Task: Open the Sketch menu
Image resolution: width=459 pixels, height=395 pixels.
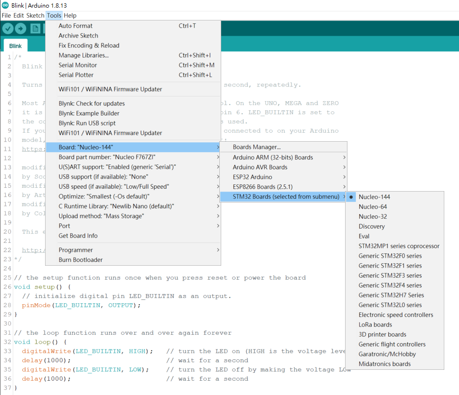Action: (35, 16)
